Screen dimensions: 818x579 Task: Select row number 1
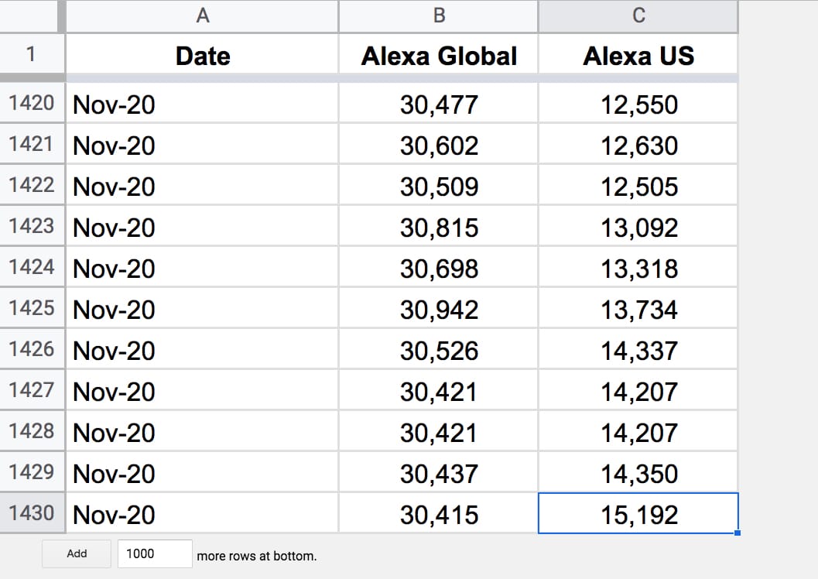coord(32,54)
